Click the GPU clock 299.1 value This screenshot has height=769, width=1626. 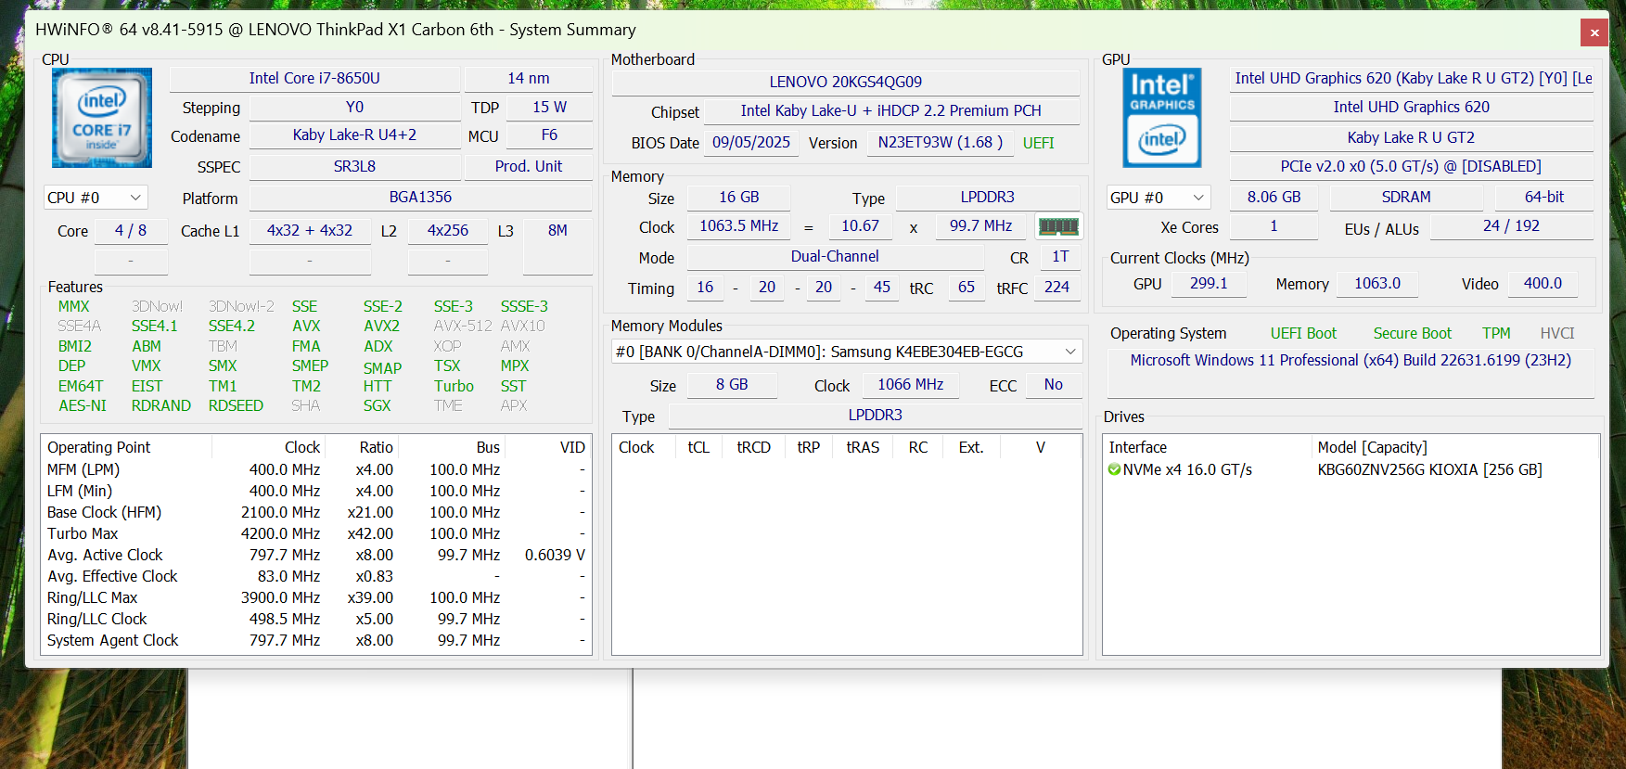tap(1209, 284)
